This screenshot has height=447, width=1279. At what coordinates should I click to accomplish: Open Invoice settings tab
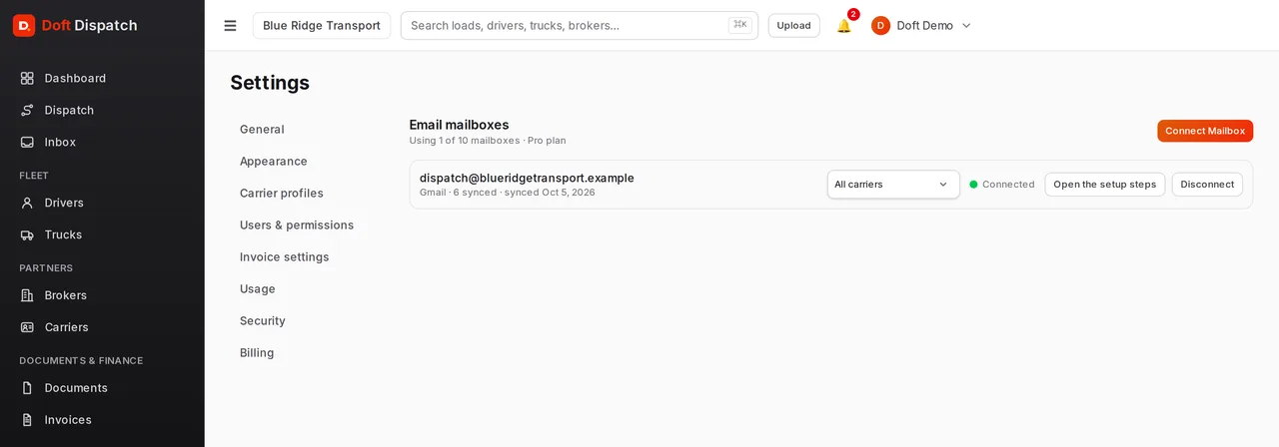click(x=285, y=257)
